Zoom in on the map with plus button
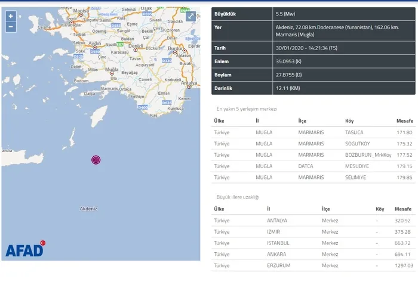 11,16
